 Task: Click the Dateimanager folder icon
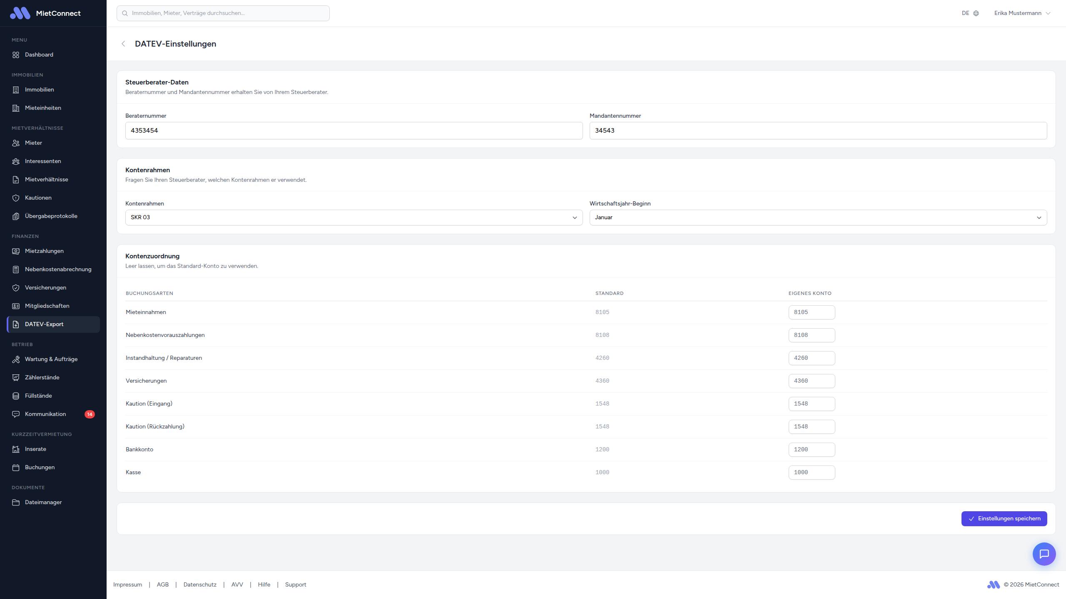tap(16, 502)
